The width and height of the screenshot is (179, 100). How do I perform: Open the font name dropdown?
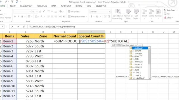coord(30,12)
